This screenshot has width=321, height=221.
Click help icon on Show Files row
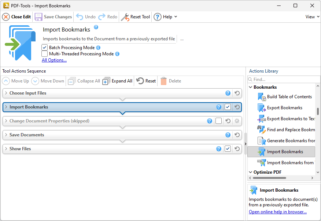(x=219, y=149)
